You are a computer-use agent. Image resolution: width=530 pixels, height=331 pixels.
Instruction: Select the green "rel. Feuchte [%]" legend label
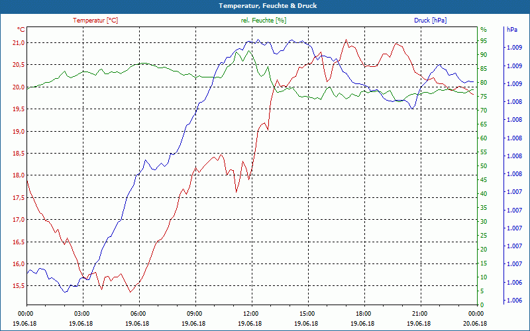[x=263, y=21]
